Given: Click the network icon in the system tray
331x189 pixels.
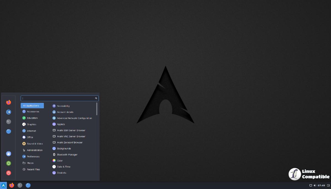Looking at the screenshot, I should (311, 185).
